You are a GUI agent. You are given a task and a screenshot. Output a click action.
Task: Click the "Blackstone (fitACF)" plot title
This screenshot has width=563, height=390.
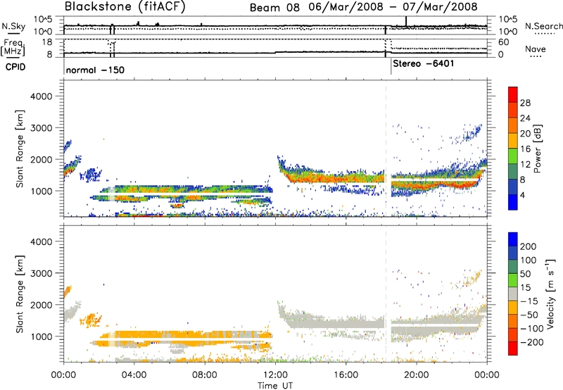pyautogui.click(x=125, y=6)
